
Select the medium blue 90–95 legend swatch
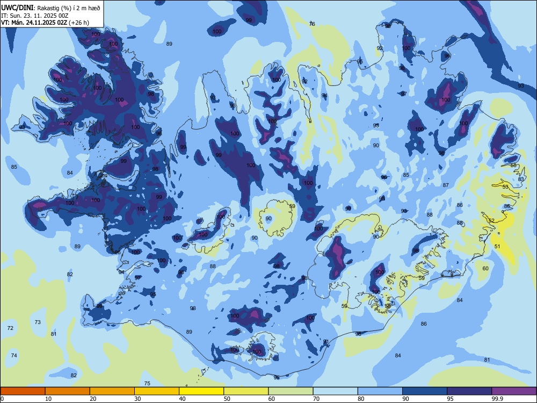pyautogui.click(x=425, y=391)
